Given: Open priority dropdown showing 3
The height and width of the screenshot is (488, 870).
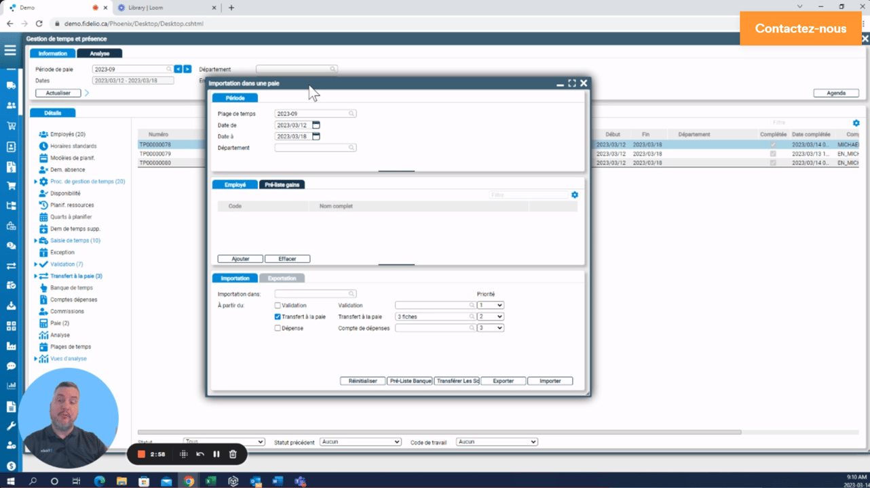Looking at the screenshot, I should (490, 328).
